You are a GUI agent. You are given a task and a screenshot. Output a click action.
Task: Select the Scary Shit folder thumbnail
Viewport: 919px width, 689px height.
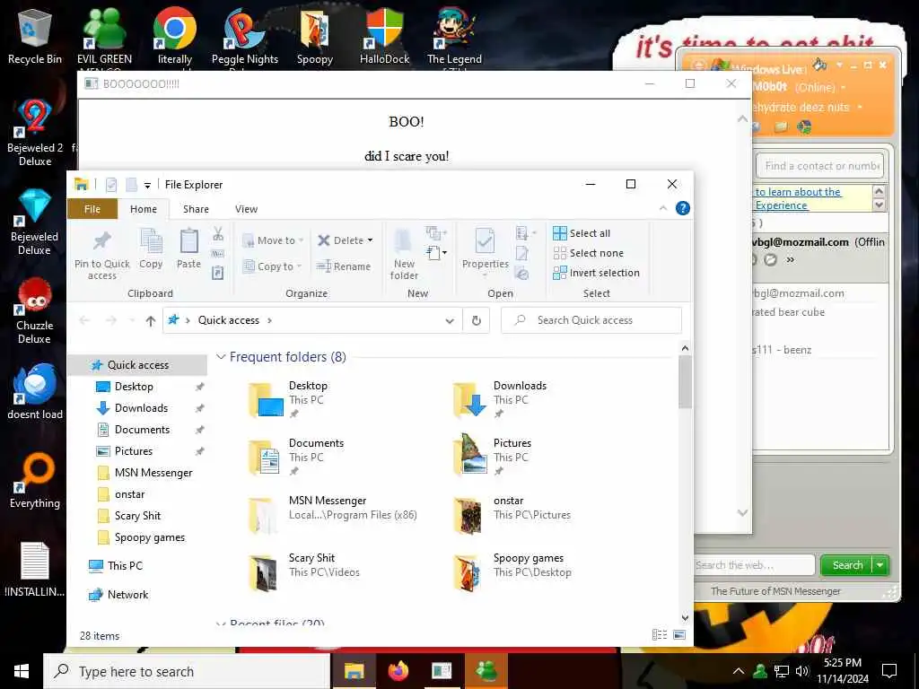point(263,573)
